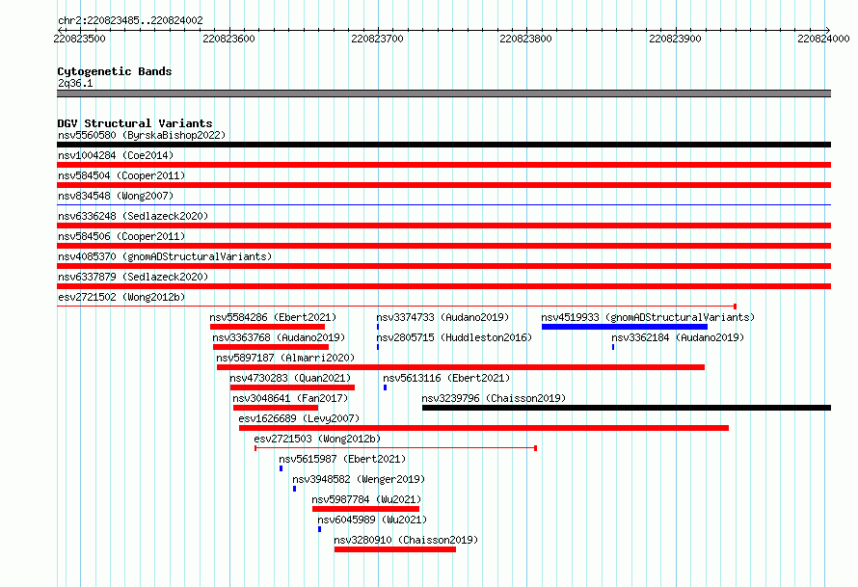Screen dimensions: 858x587
Task: Open nsv1004284 (Coe2014) variant label
Action: [x=116, y=155]
